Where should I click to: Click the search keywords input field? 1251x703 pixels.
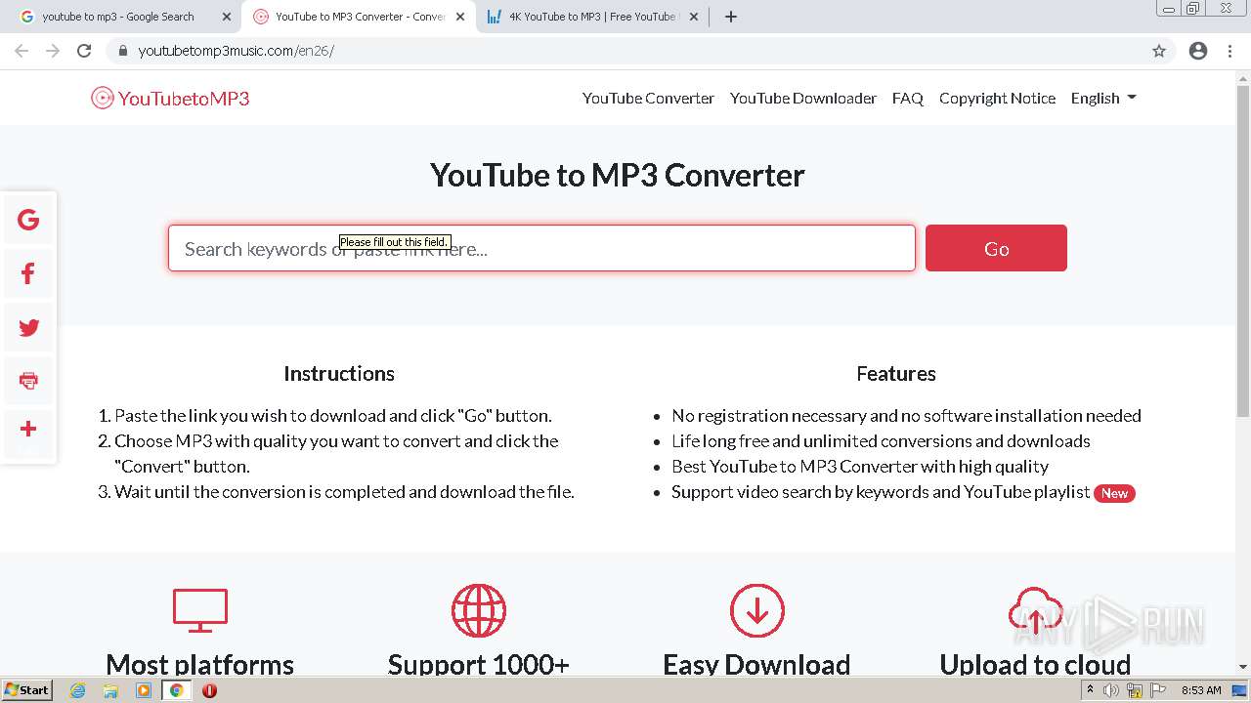click(541, 248)
